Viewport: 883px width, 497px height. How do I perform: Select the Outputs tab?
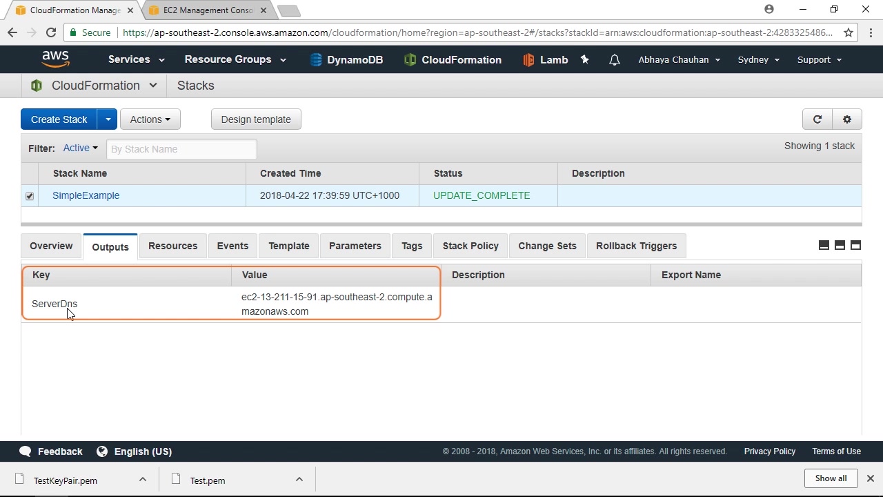click(x=110, y=246)
